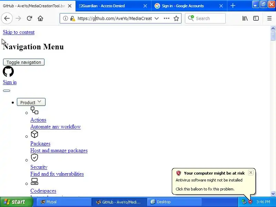Switch to Mypal taskbar button
Image resolution: width=276 pixels, height=207 pixels.
click(64, 202)
